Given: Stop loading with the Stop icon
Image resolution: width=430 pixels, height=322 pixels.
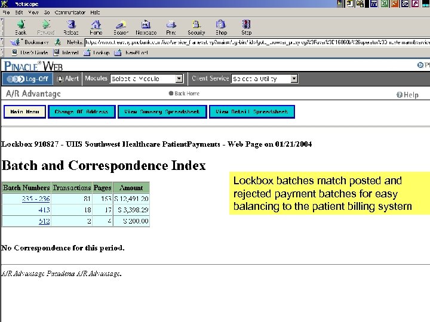Looking at the screenshot, I should (246, 27).
